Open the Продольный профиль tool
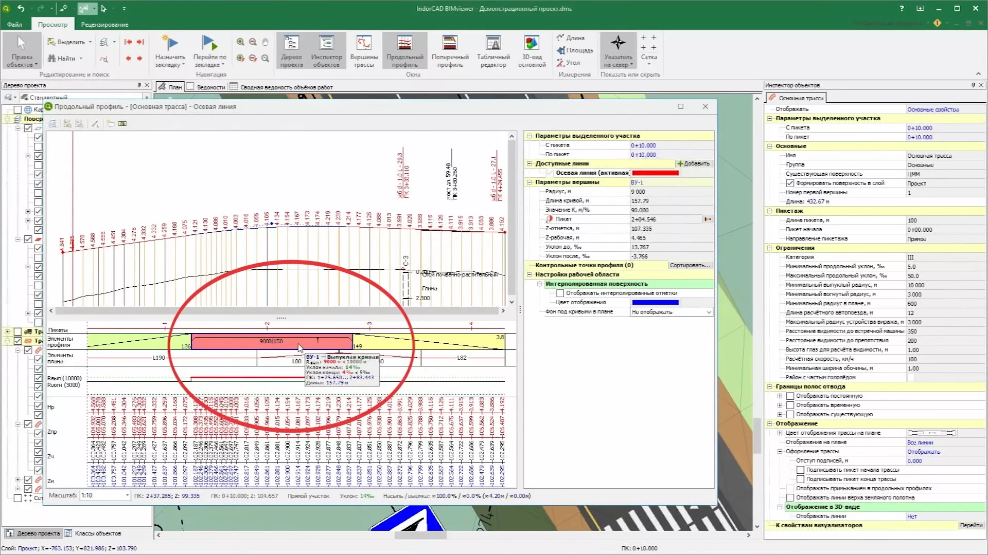 tap(404, 50)
